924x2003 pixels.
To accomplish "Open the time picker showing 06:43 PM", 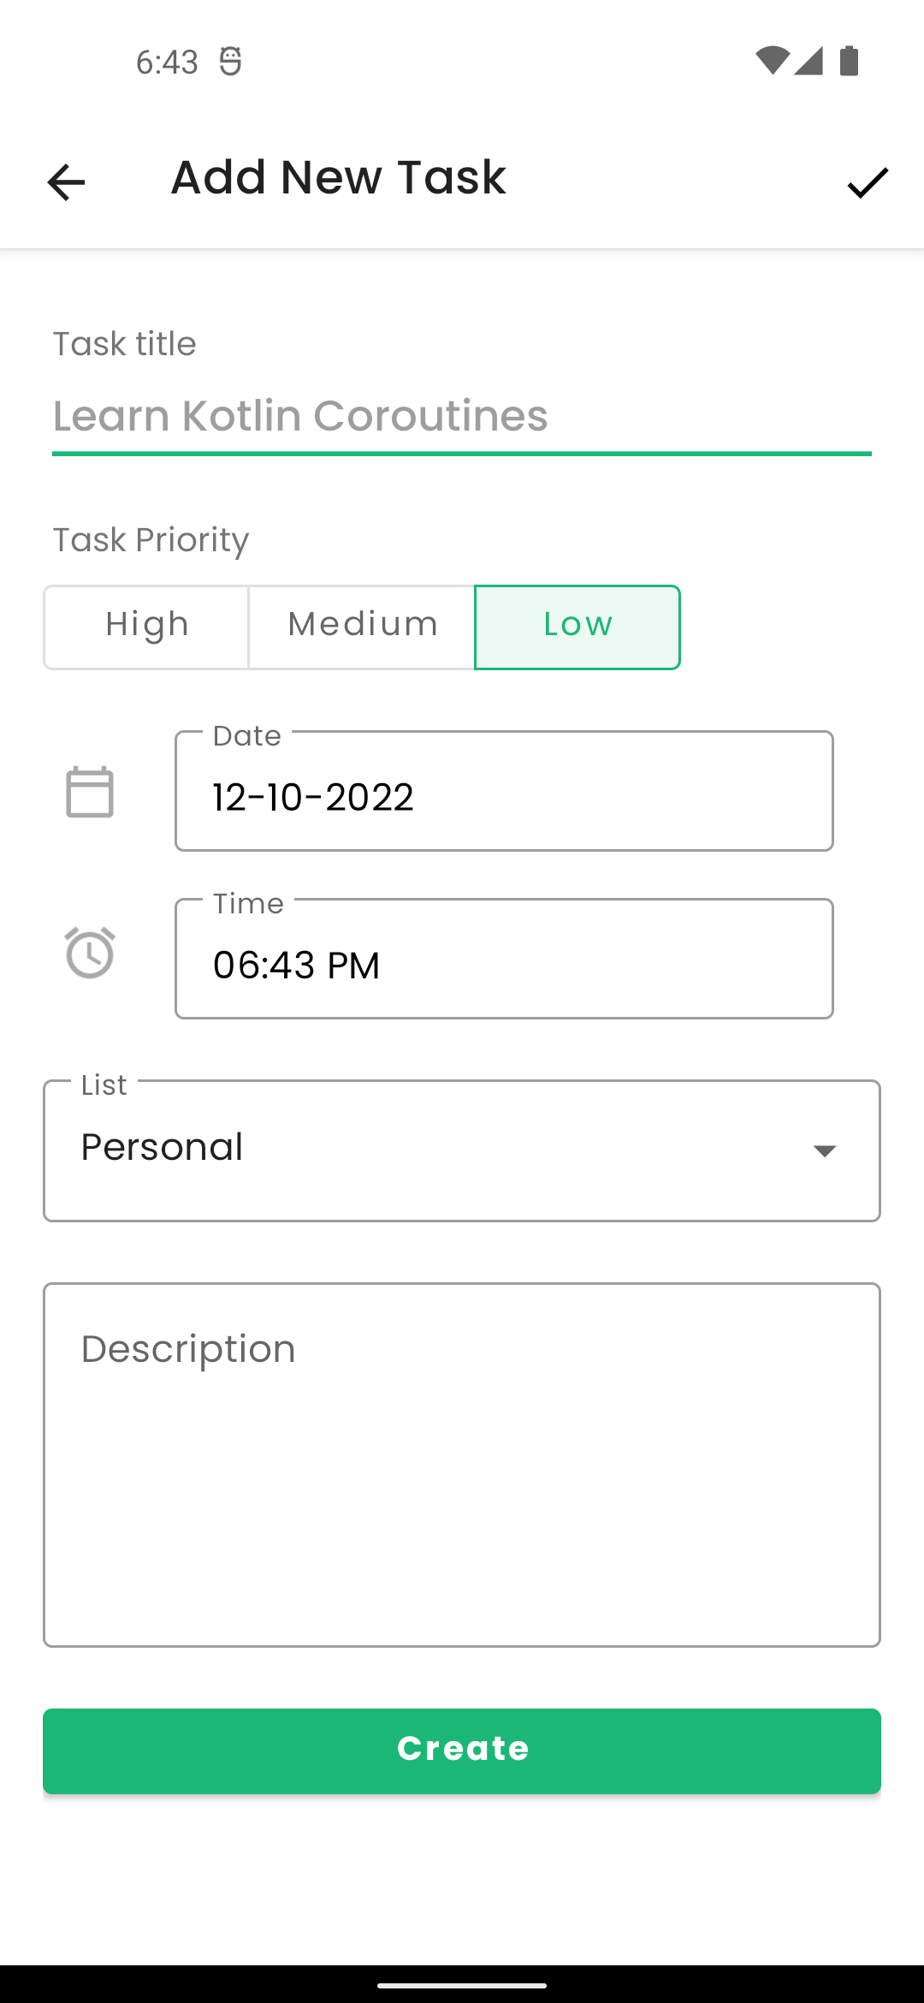I will (x=503, y=959).
